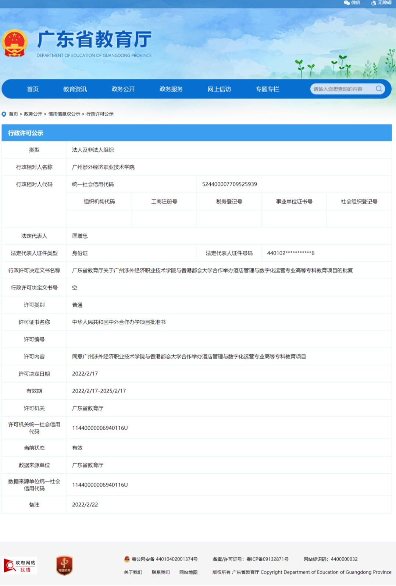396x586 pixels.
Task: Open the 粤ICP备09132871号 link
Action: [x=267, y=559]
